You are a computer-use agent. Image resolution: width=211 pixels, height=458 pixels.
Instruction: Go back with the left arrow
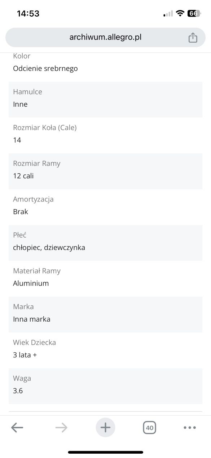[17, 428]
